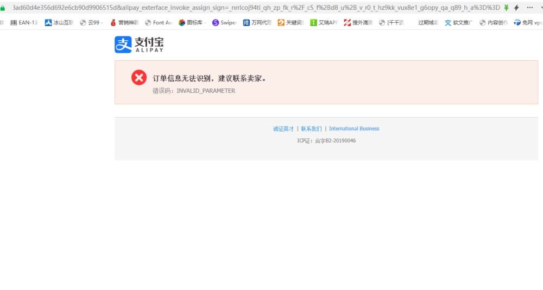The image size is (543, 290).
Task: Open the Swiper bookmark
Action: click(x=225, y=22)
